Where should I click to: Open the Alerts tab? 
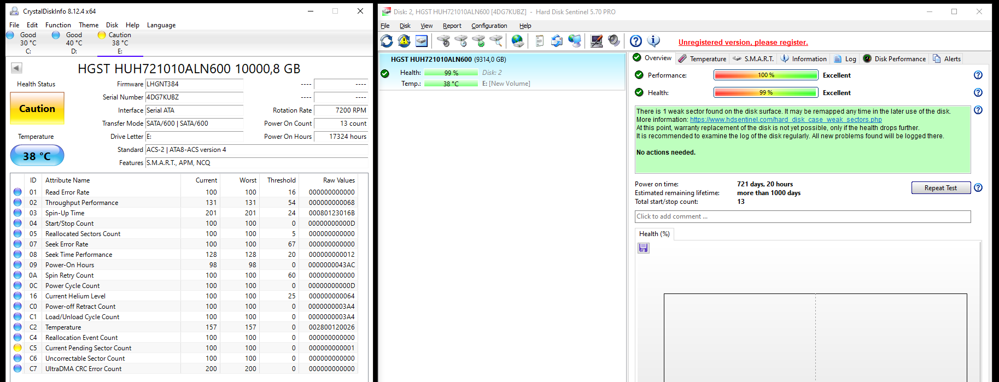click(x=947, y=58)
